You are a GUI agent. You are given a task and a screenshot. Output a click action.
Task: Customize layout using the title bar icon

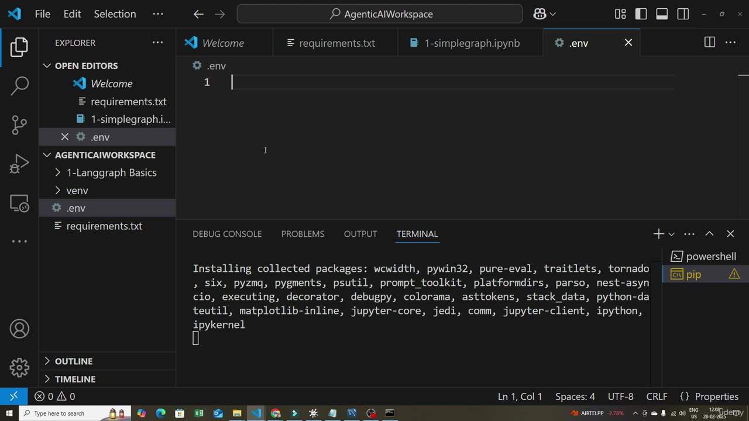click(x=620, y=14)
